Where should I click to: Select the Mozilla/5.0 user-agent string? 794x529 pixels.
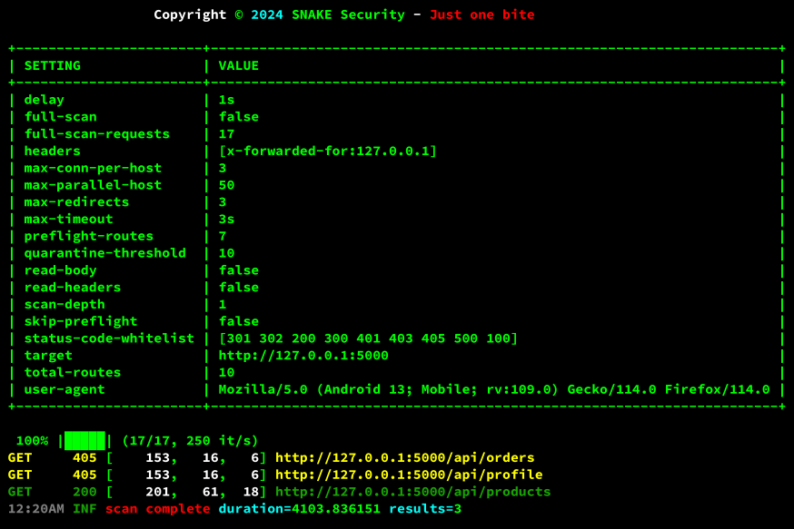[x=493, y=389]
